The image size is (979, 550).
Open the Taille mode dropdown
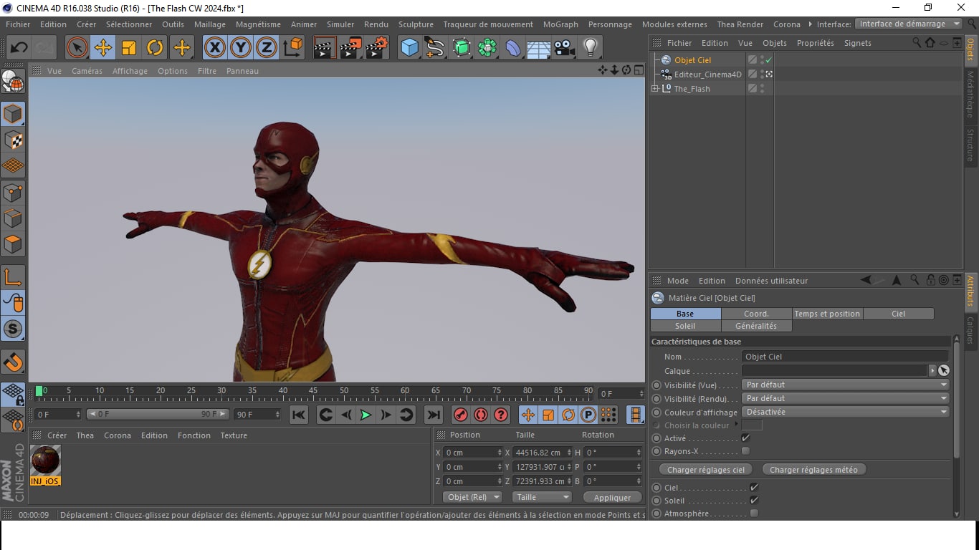(x=542, y=497)
